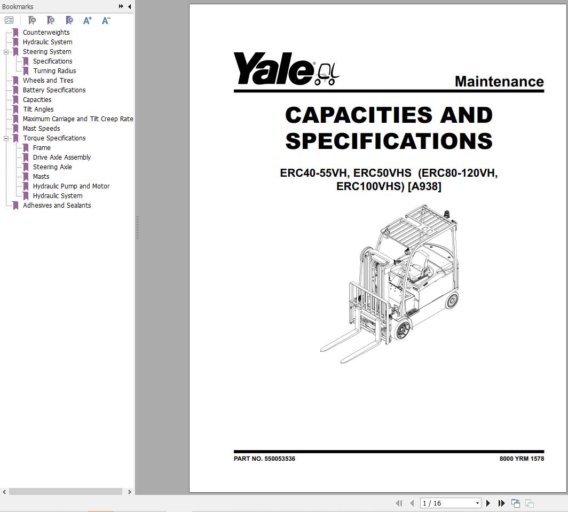This screenshot has width=568, height=512.
Task: Click the horizontal scrollbar thumb in Bookmarks
Action: 66,492
